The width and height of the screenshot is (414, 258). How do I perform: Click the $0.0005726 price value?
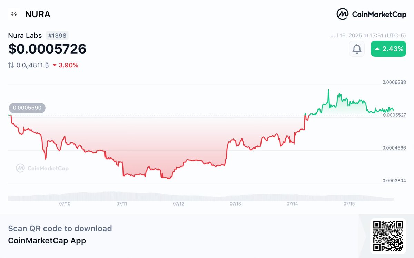pos(47,49)
